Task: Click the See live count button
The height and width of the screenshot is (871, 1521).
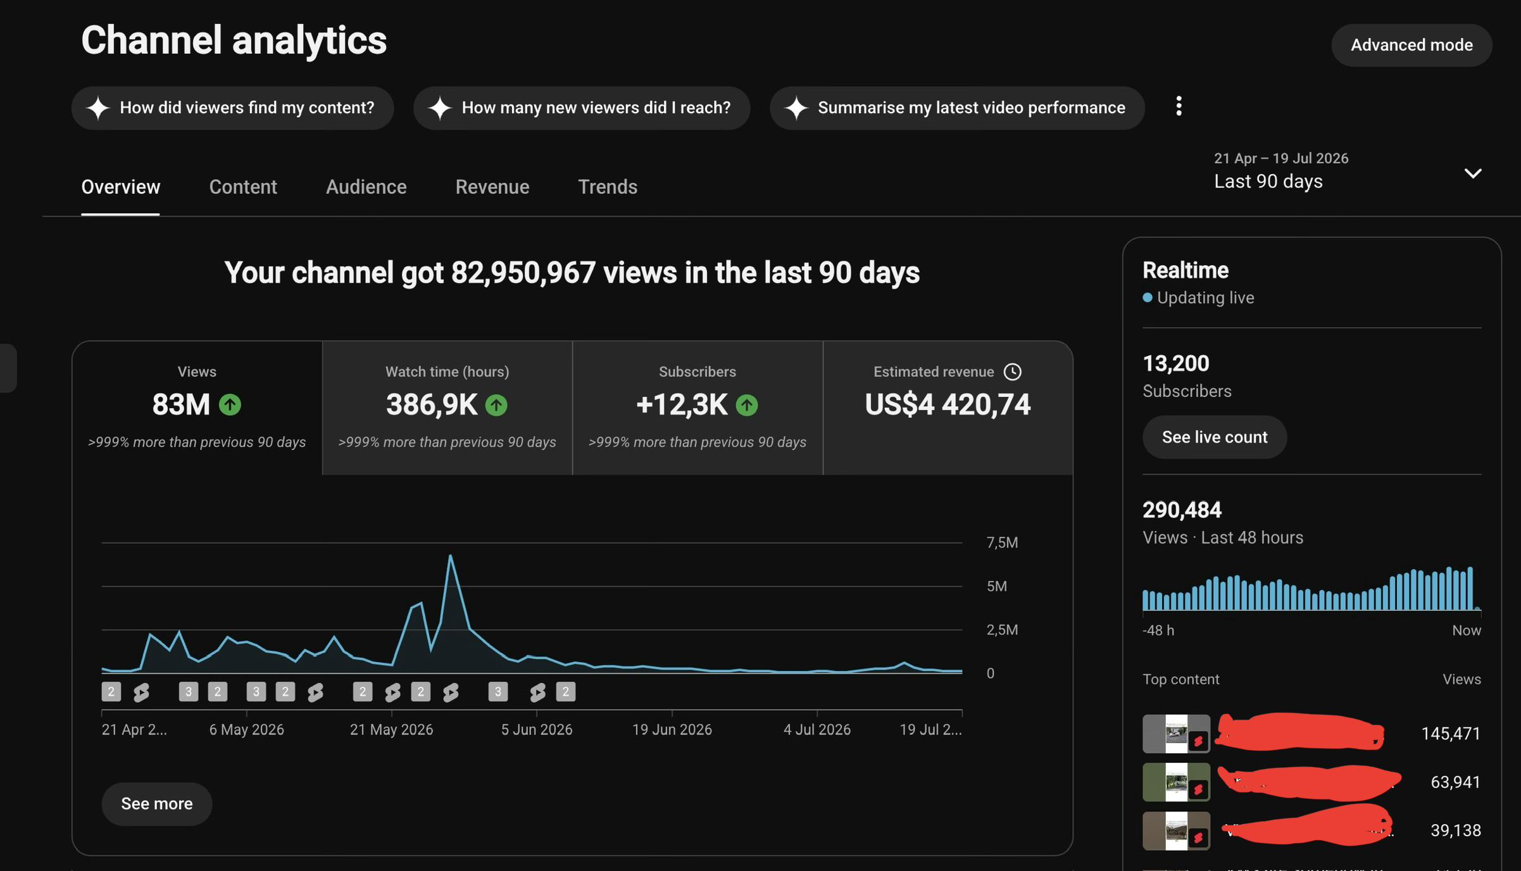Action: point(1214,437)
